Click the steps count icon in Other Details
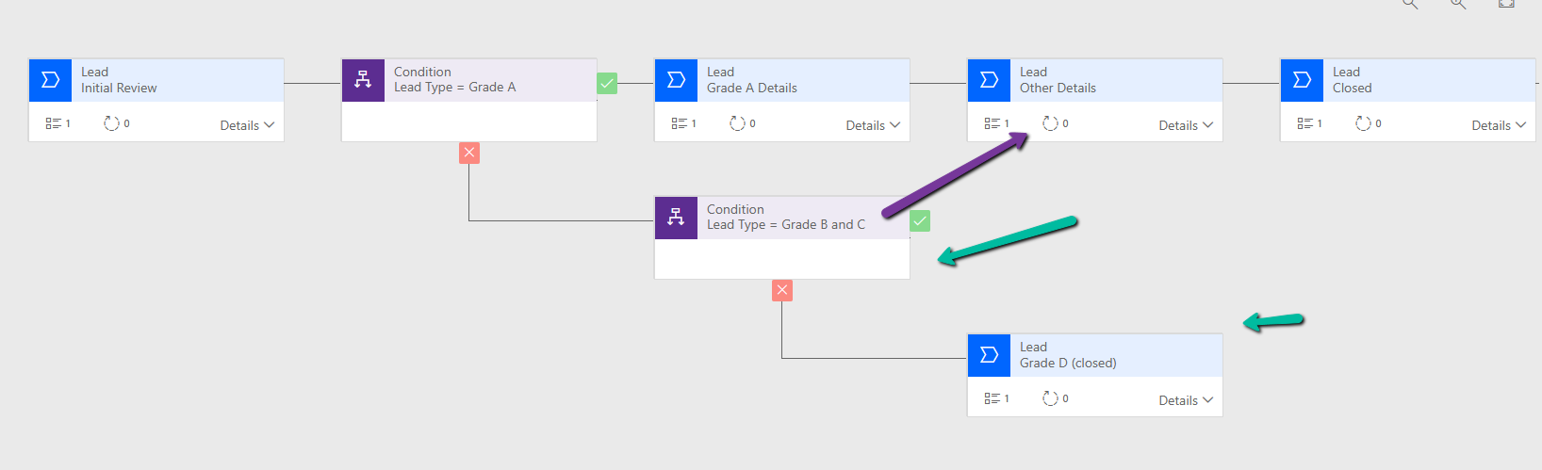The height and width of the screenshot is (470, 1542). click(x=992, y=123)
